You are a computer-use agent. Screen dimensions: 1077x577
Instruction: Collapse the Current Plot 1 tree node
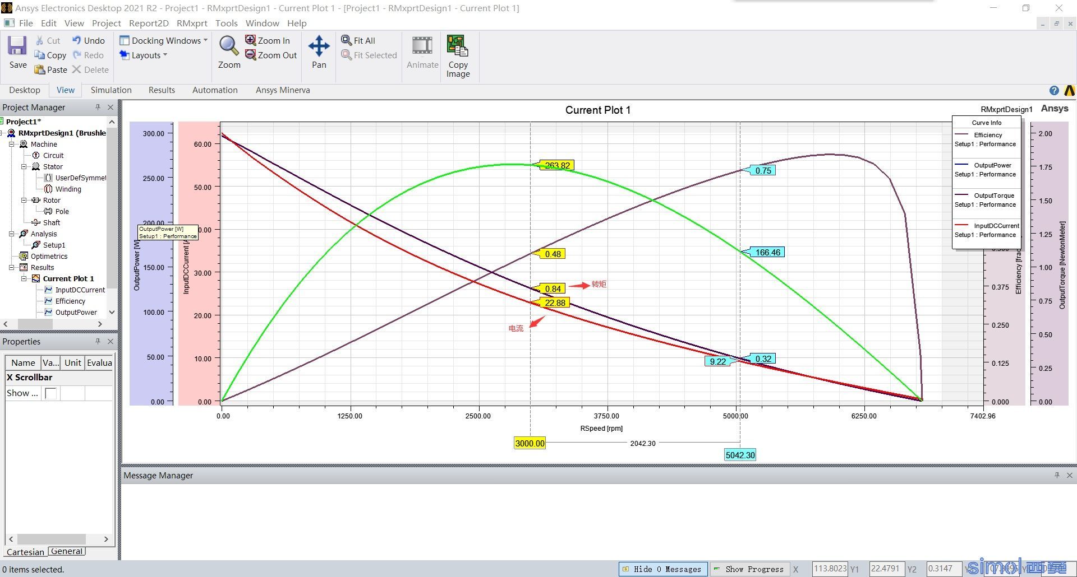click(x=24, y=278)
